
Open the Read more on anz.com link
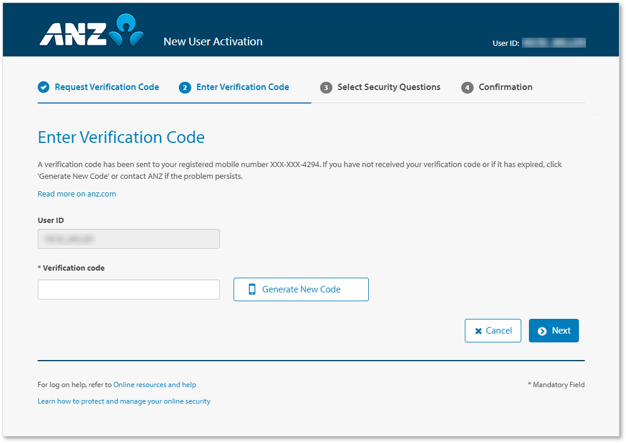tap(76, 194)
